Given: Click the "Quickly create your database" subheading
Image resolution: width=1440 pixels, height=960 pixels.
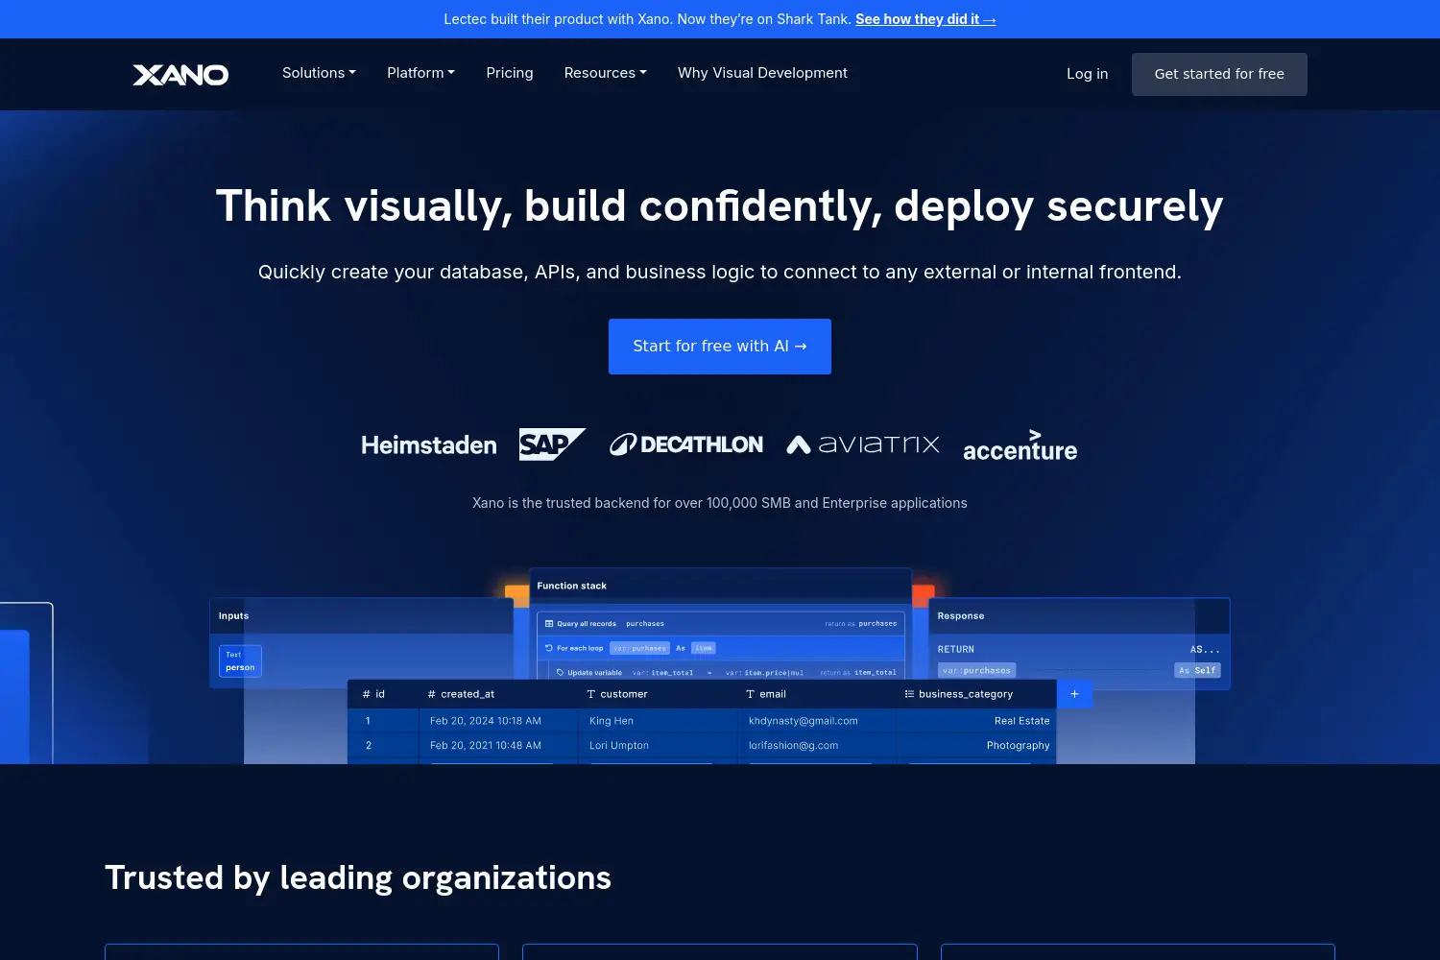Looking at the screenshot, I should [720, 272].
